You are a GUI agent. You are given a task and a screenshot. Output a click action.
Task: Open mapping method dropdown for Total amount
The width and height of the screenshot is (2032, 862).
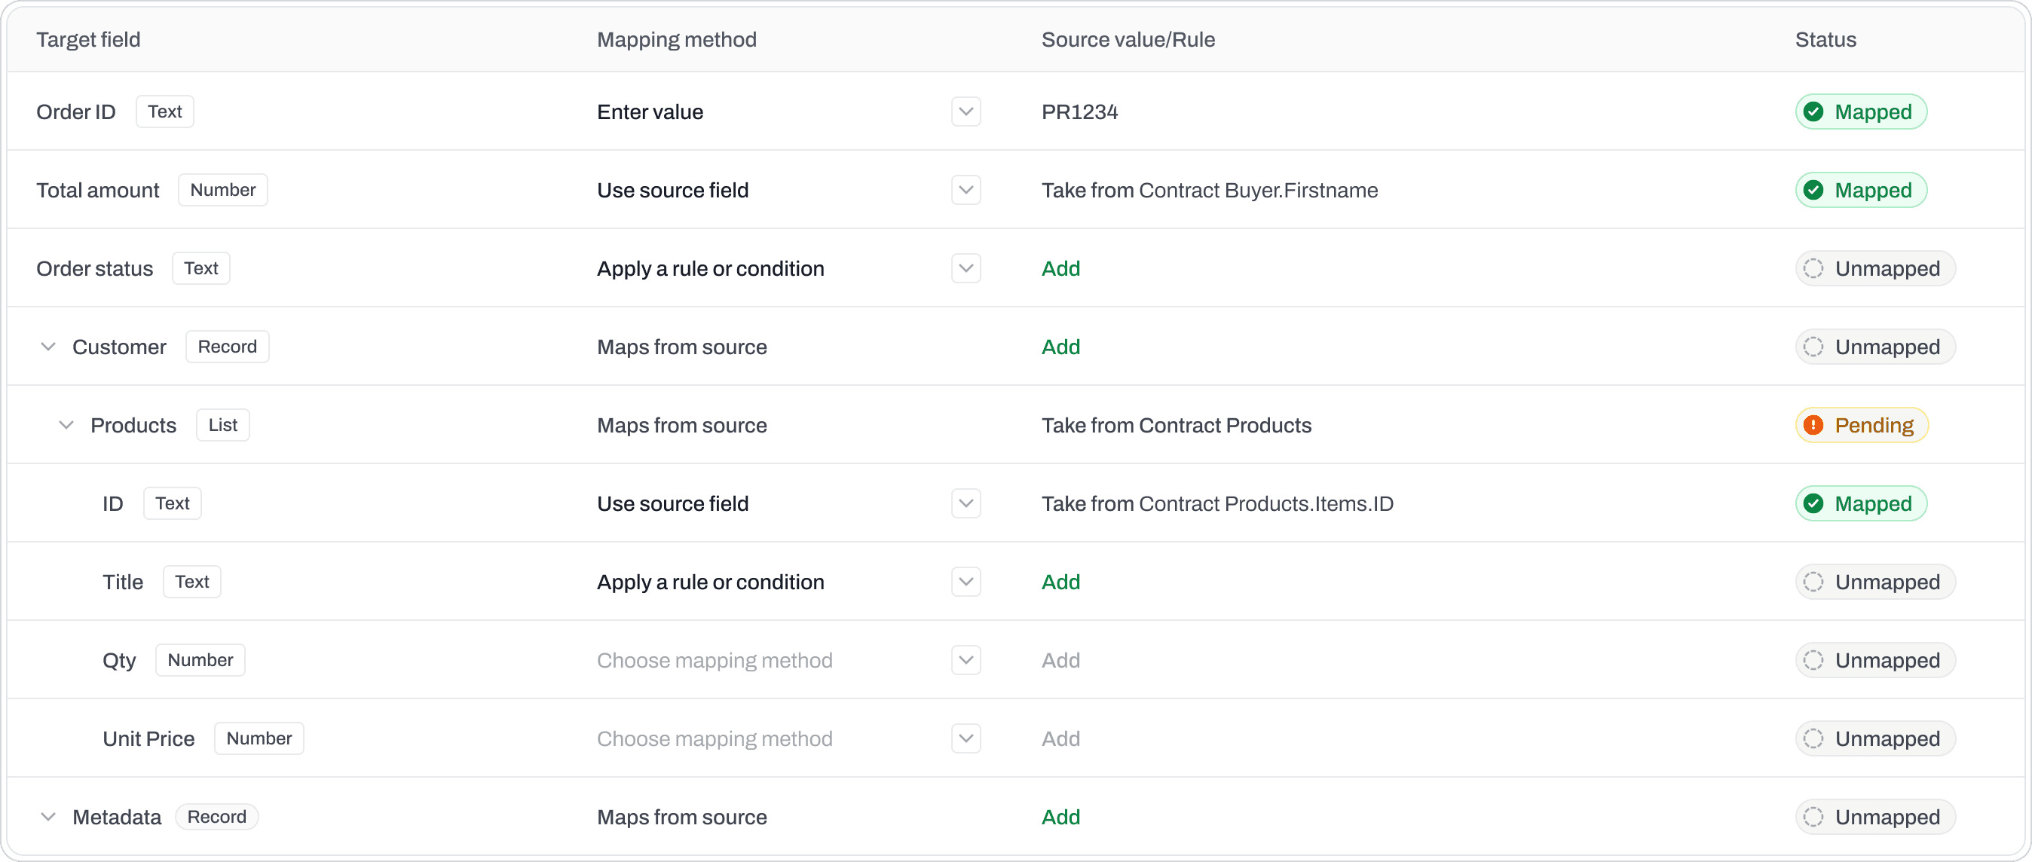click(x=966, y=190)
